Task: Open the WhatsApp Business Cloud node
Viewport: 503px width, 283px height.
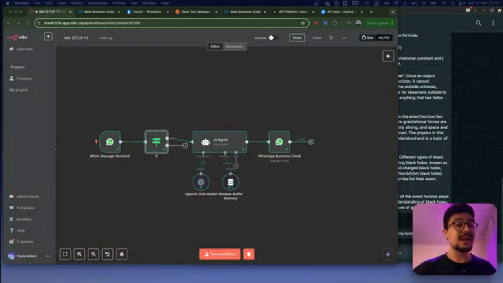Action: coord(279,141)
